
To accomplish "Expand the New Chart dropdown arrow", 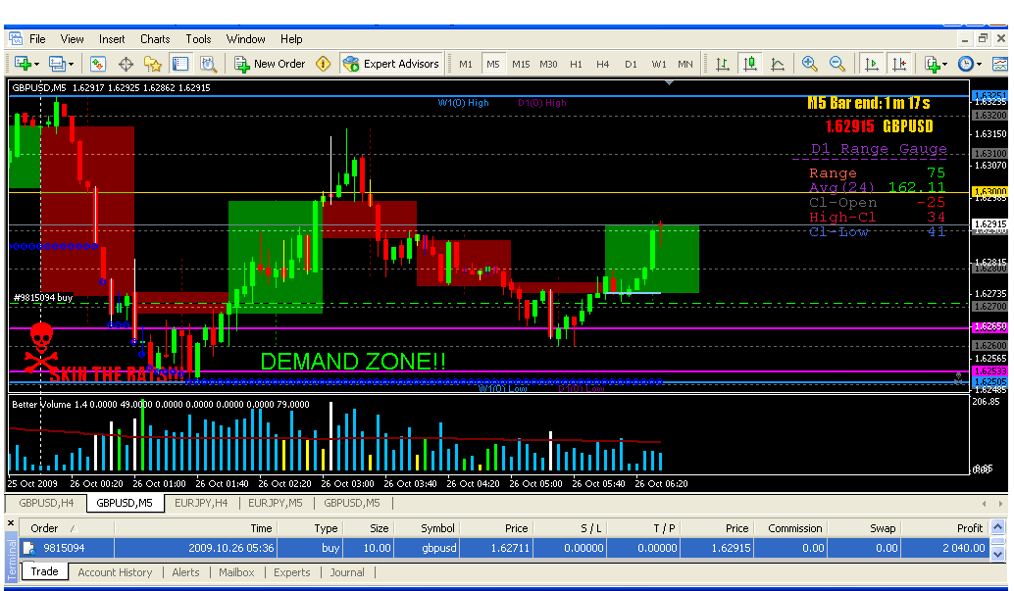I will (36, 64).
